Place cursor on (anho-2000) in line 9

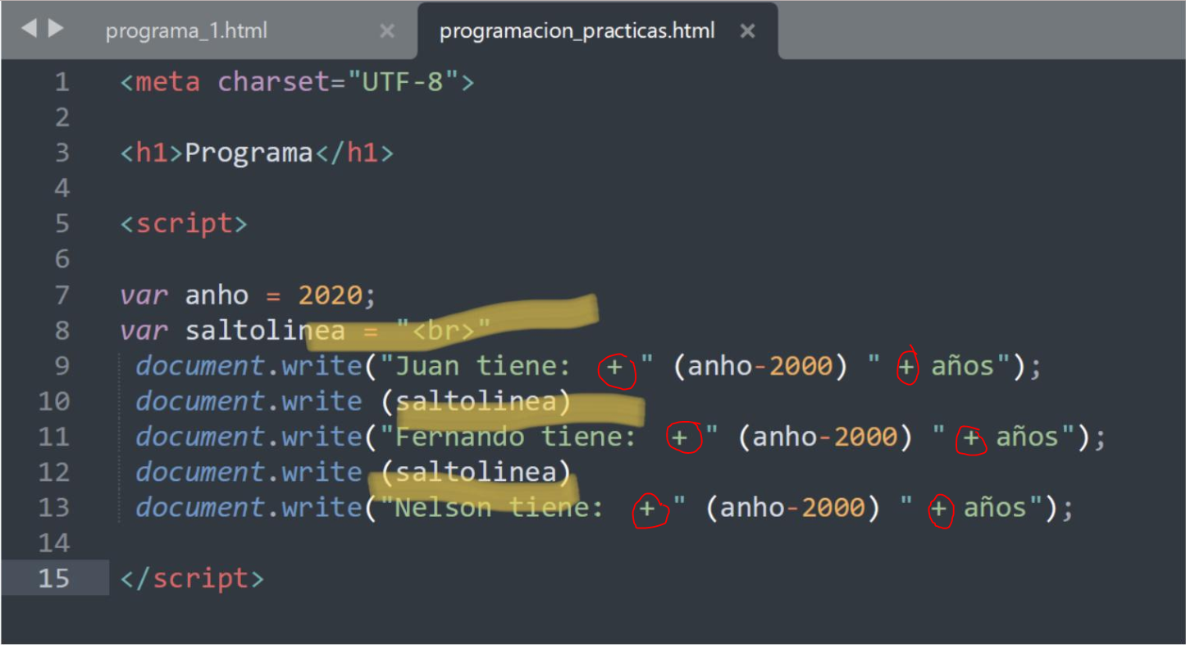click(760, 365)
